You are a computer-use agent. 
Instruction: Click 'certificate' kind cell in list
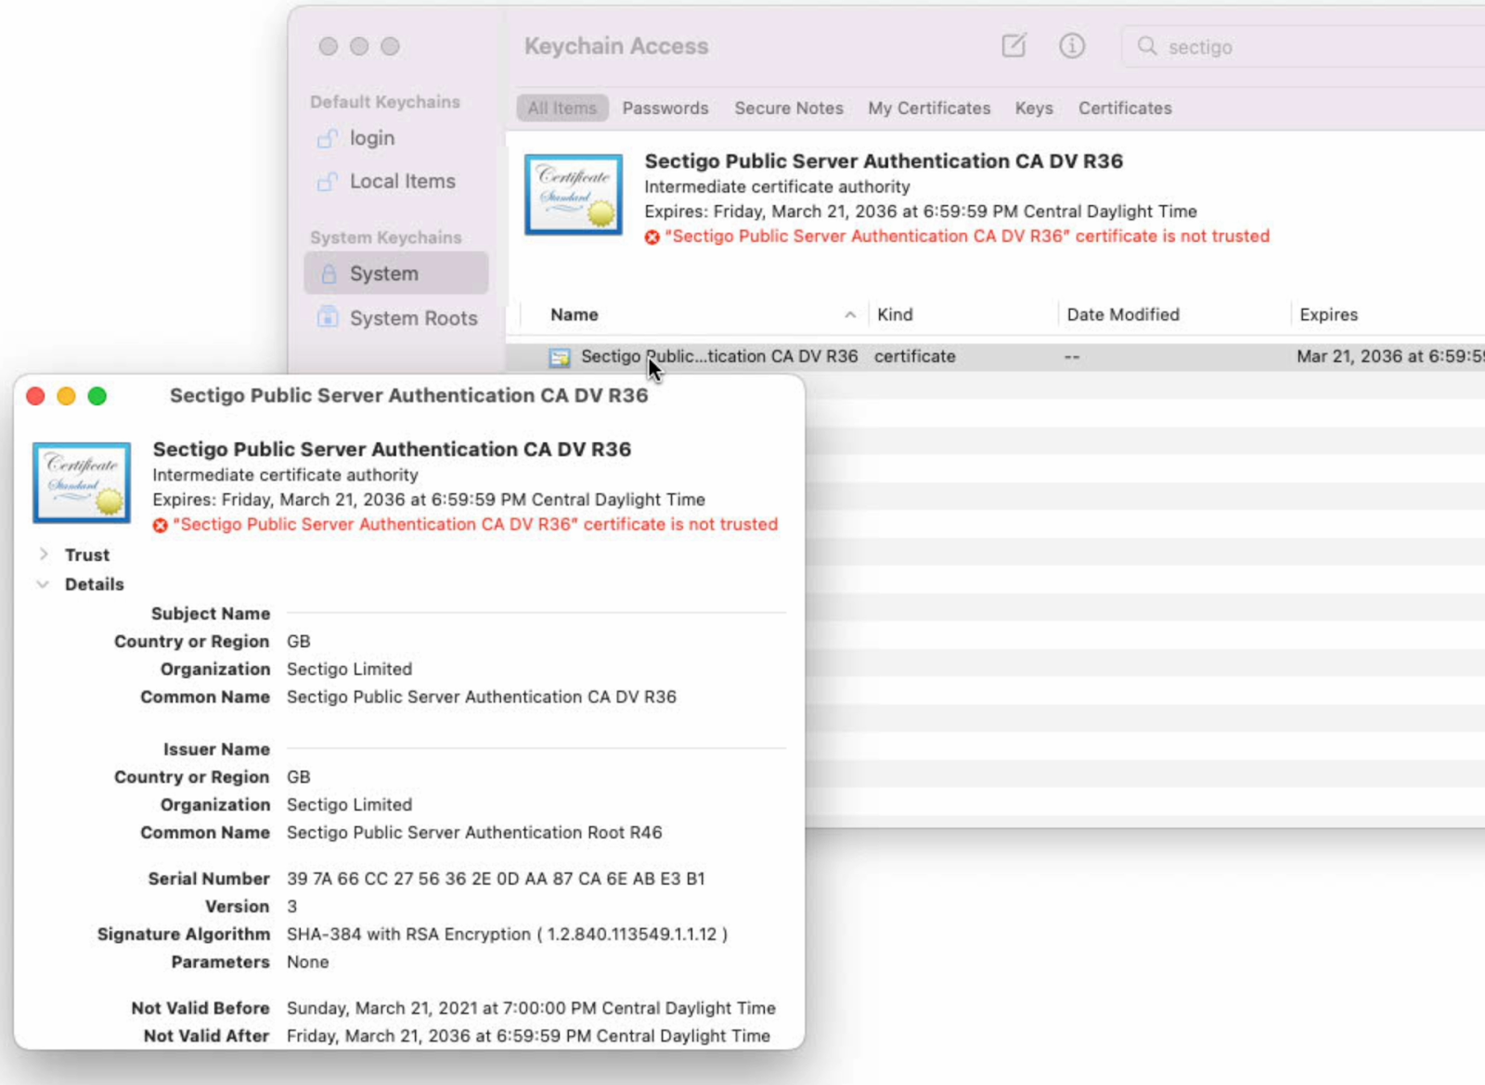pyautogui.click(x=914, y=357)
